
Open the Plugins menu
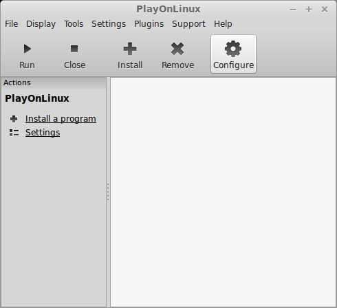pyautogui.click(x=149, y=24)
